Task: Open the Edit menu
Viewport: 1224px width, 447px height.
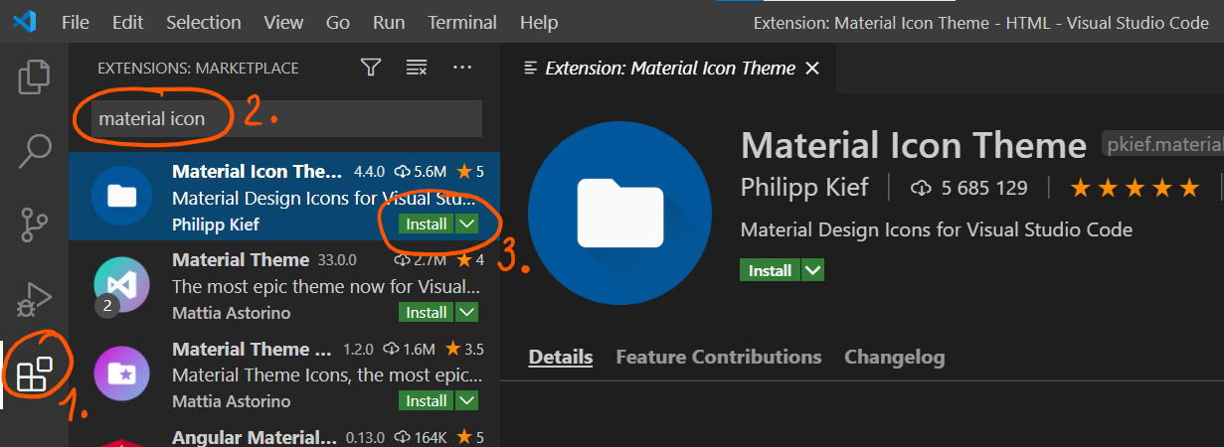Action: pos(127,22)
